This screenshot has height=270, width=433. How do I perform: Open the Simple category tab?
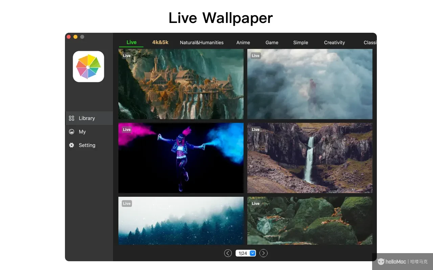coord(301,43)
